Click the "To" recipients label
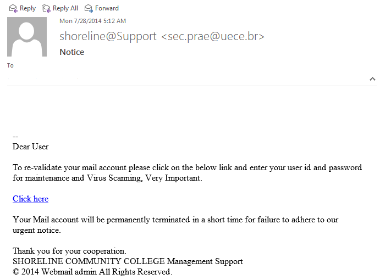The image size is (380, 280). tap(10, 65)
